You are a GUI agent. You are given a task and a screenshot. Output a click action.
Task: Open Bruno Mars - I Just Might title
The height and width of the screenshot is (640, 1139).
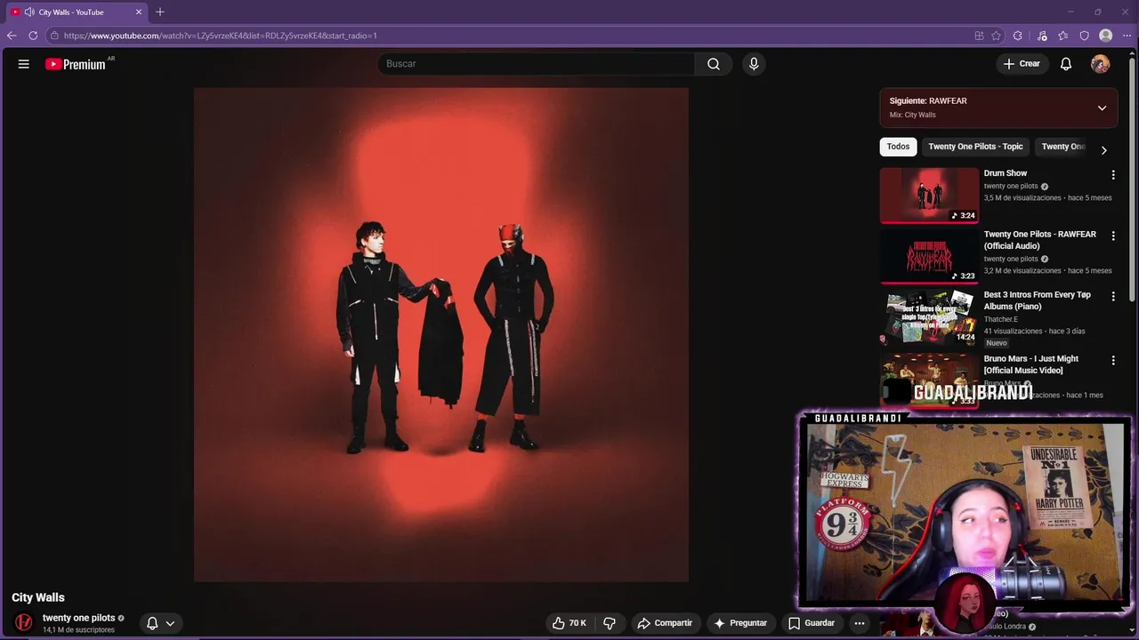(x=1031, y=364)
